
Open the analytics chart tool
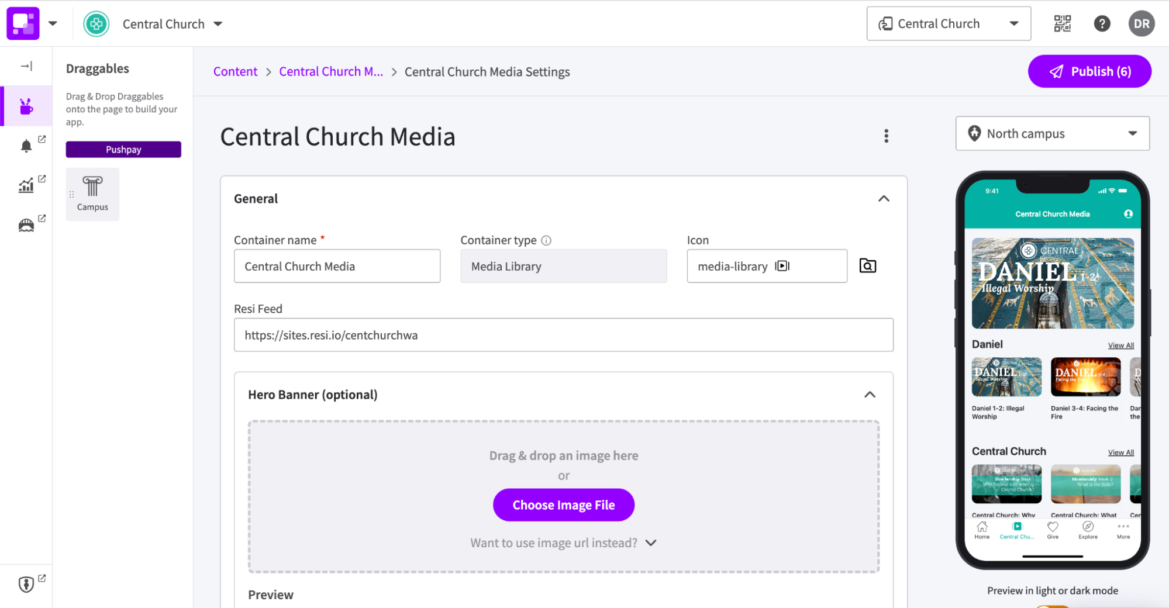click(x=26, y=185)
